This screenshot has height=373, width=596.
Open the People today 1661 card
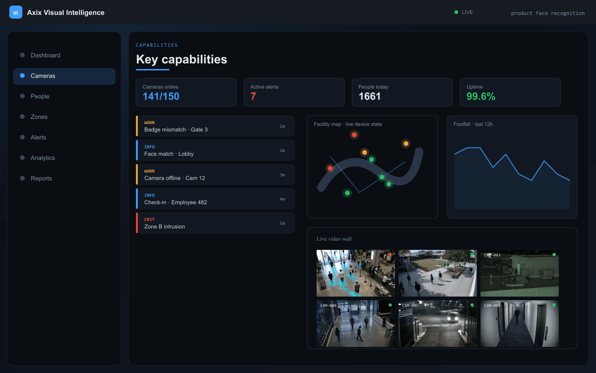[402, 92]
